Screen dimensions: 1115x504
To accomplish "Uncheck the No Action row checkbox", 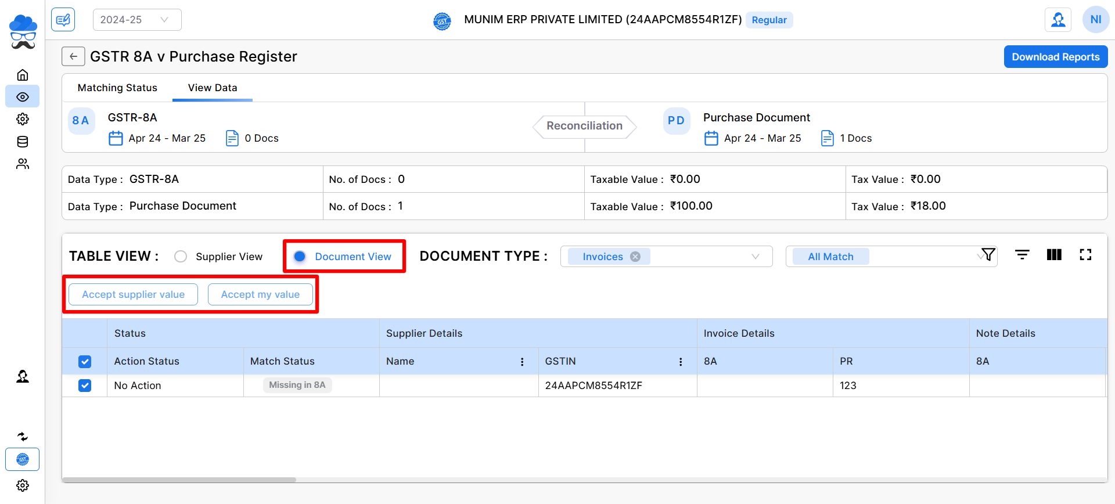I will coord(85,386).
